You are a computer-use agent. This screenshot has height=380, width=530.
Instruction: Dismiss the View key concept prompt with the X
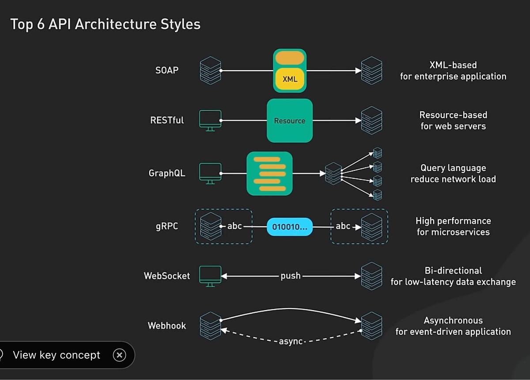pos(119,355)
